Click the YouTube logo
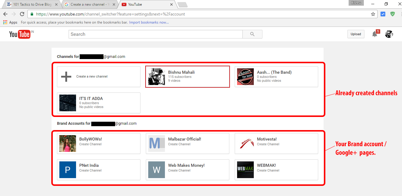Screen dimensions: 402x196 click(x=20, y=34)
